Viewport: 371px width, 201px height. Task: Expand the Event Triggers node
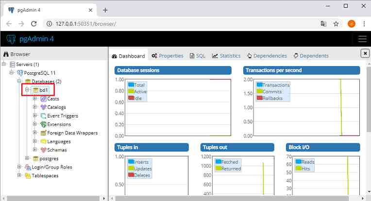[35, 116]
